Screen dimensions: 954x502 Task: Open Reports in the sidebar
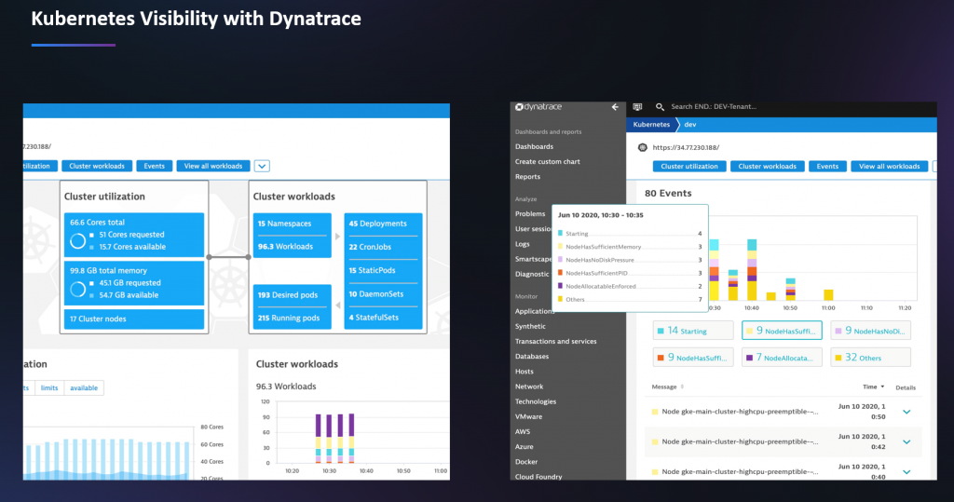point(527,177)
